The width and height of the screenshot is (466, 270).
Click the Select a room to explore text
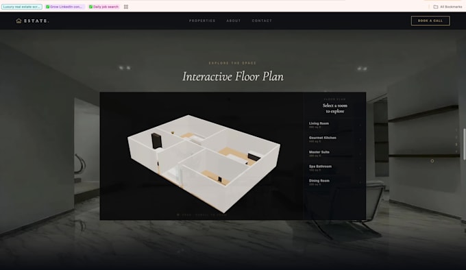(x=335, y=108)
